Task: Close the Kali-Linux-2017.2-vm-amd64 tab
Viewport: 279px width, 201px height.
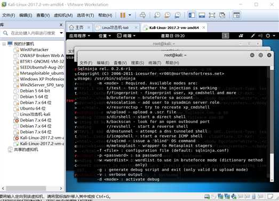Action: (x=204, y=28)
